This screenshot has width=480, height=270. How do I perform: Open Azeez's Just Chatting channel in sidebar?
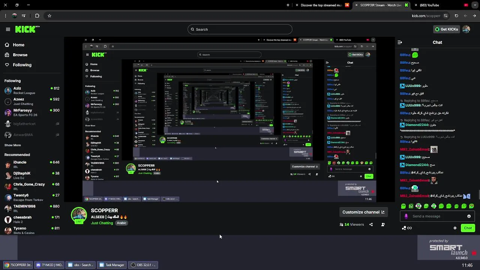click(32, 101)
